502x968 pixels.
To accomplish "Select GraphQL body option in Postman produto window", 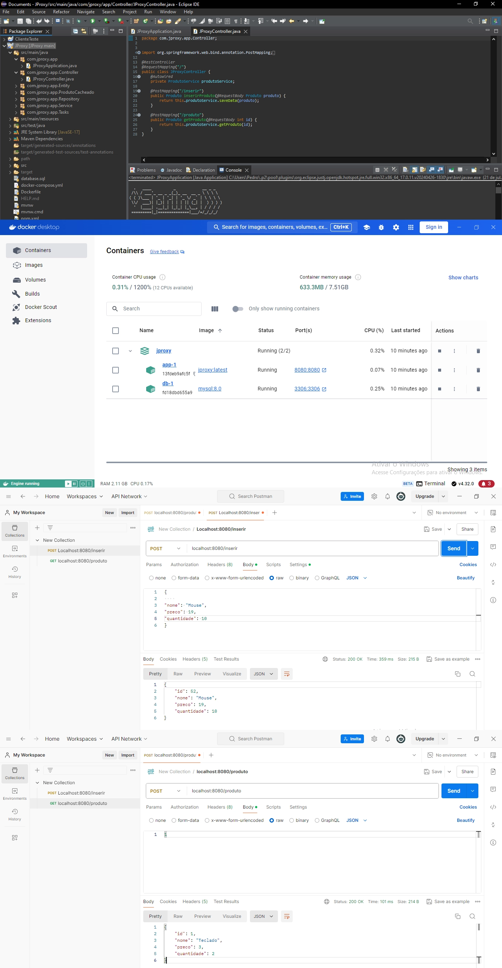I will click(317, 820).
